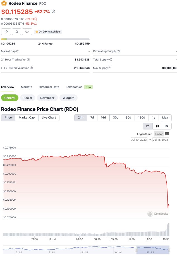The image size is (177, 260).
Task: Star Rodeo Finance to your watchlist
Action: [x=27, y=32]
